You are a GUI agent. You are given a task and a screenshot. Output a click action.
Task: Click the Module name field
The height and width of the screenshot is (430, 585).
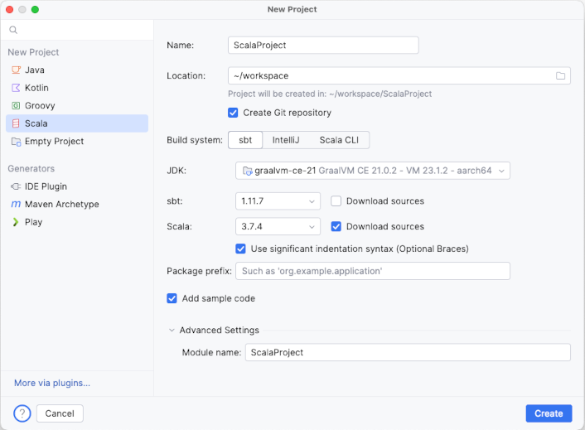click(408, 352)
